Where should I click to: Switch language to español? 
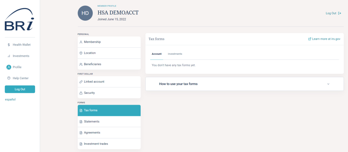point(10,100)
